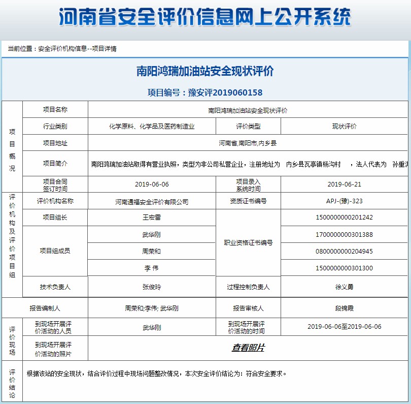Click heading 南阳鸿瑞加油站安全现状评价
Screen dimensions: 411x404
click(205, 71)
